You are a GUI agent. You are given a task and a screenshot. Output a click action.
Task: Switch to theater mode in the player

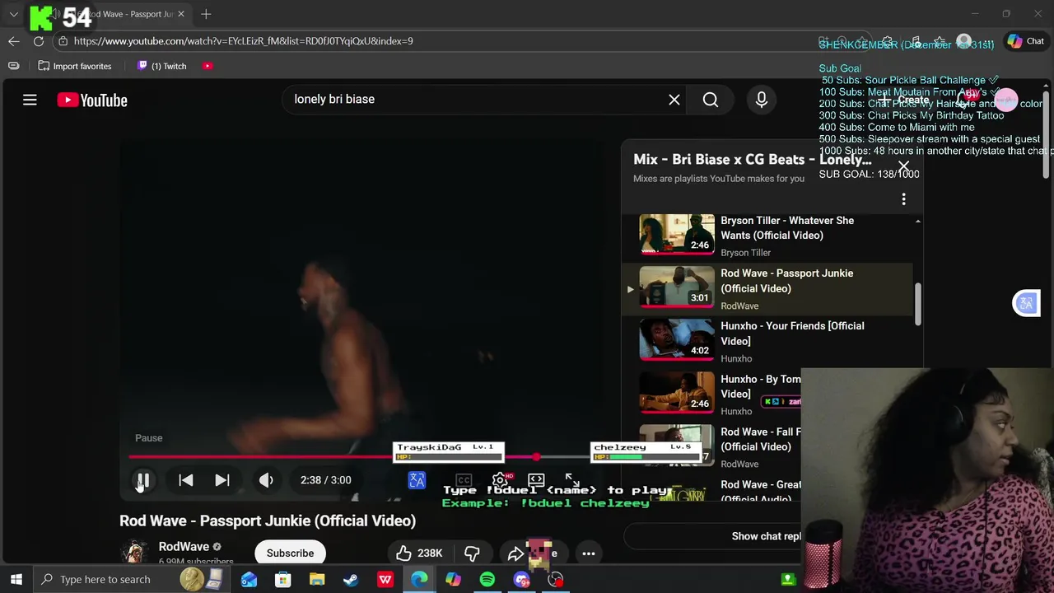coord(536,480)
